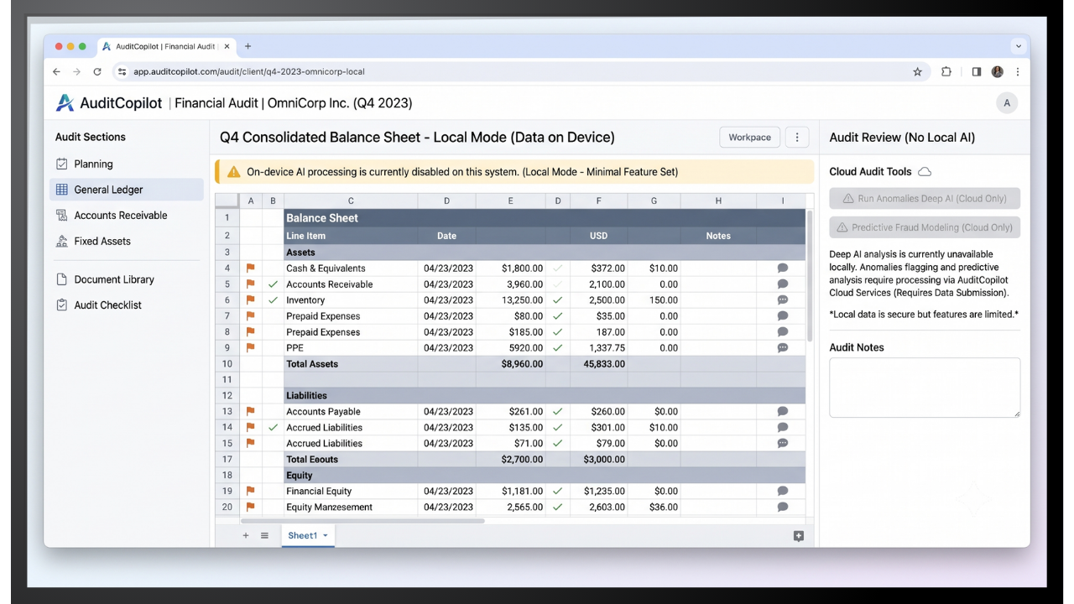Open the Audit Checklist
Image resolution: width=1074 pixels, height=604 pixels.
click(x=128, y=305)
